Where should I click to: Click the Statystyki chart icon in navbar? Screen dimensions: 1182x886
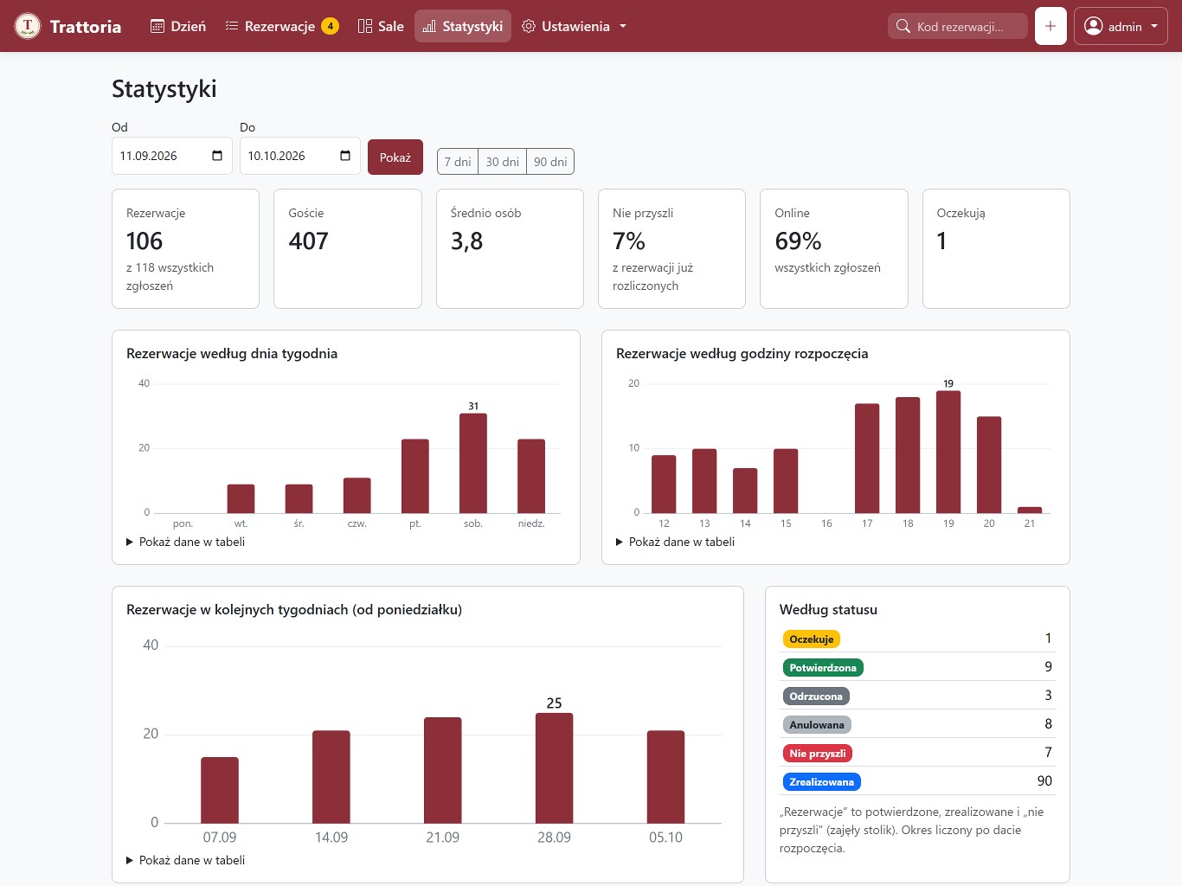429,26
